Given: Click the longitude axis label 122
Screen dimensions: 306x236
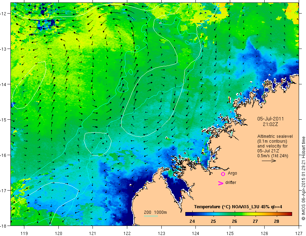Looking at the screenshot, I should 127,233.
